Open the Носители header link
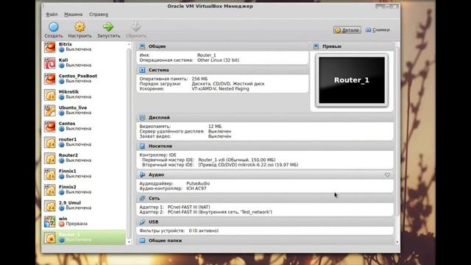The height and width of the screenshot is (265, 471). click(x=160, y=146)
